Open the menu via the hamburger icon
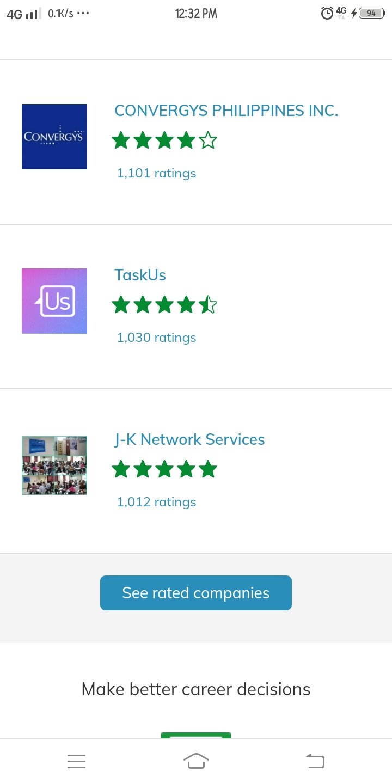Viewport: 392px width, 784px height. (76, 761)
